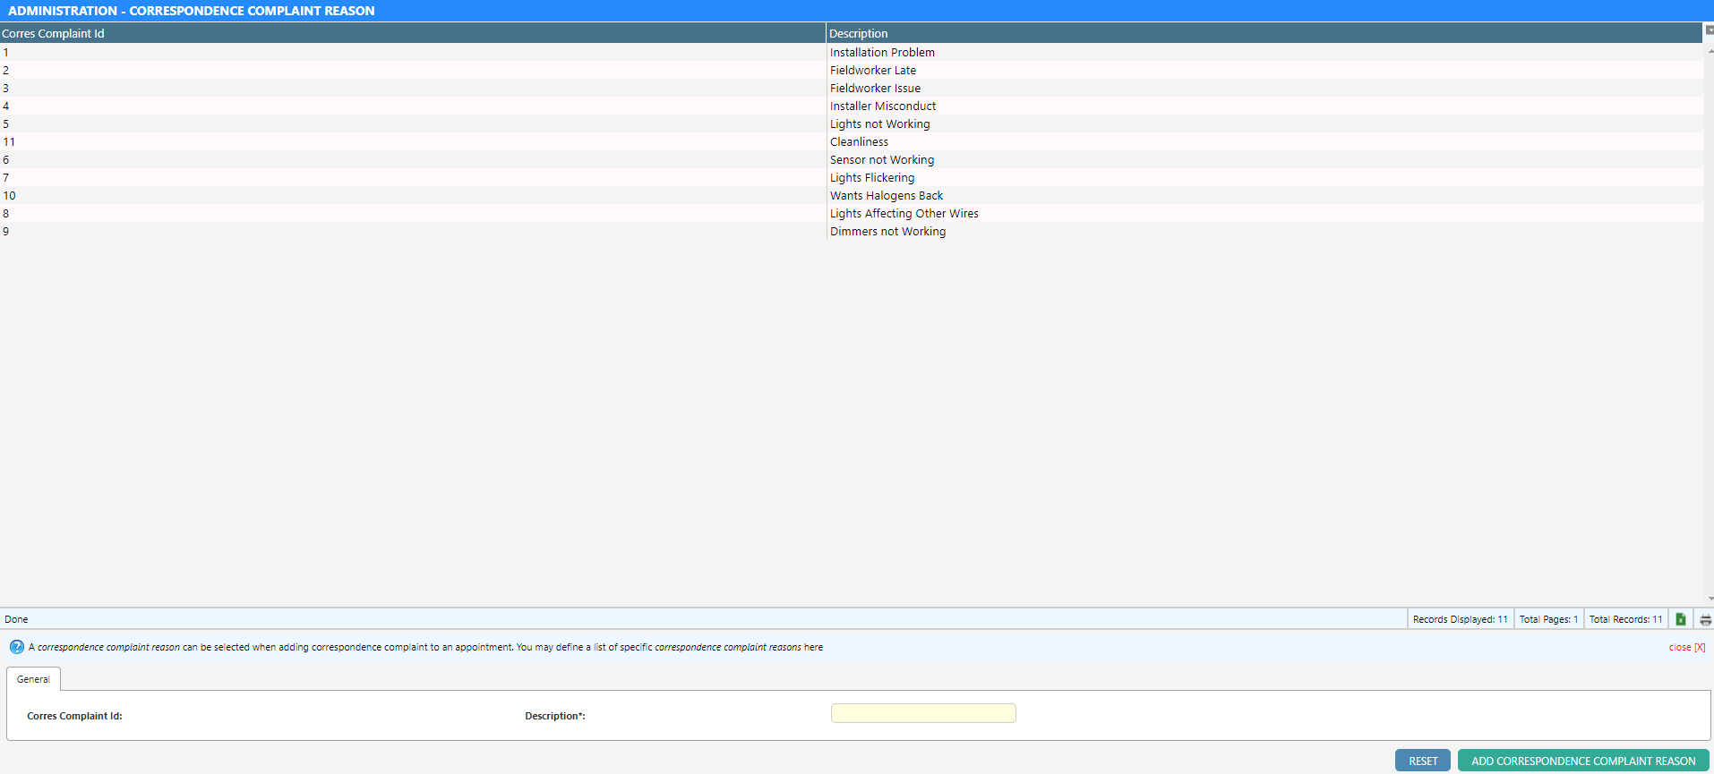The image size is (1714, 774).
Task: Select the Cleanliness row
Action: click(x=859, y=141)
